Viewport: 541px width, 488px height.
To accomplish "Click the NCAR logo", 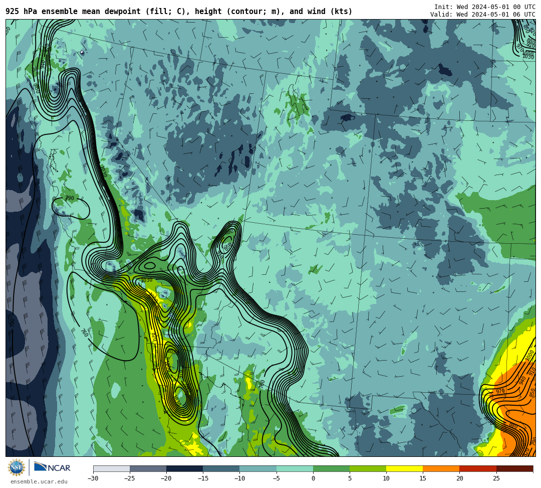I will point(52,467).
